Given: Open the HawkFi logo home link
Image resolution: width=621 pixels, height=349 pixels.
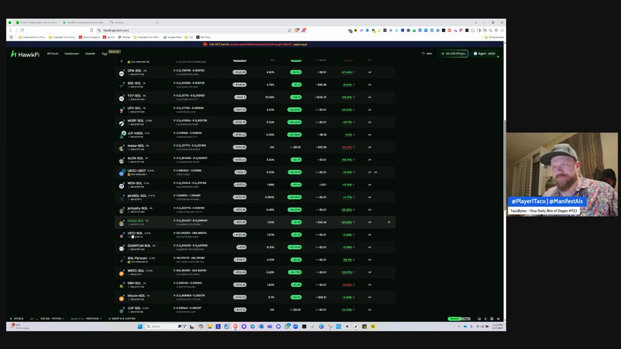Looking at the screenshot, I should point(25,54).
